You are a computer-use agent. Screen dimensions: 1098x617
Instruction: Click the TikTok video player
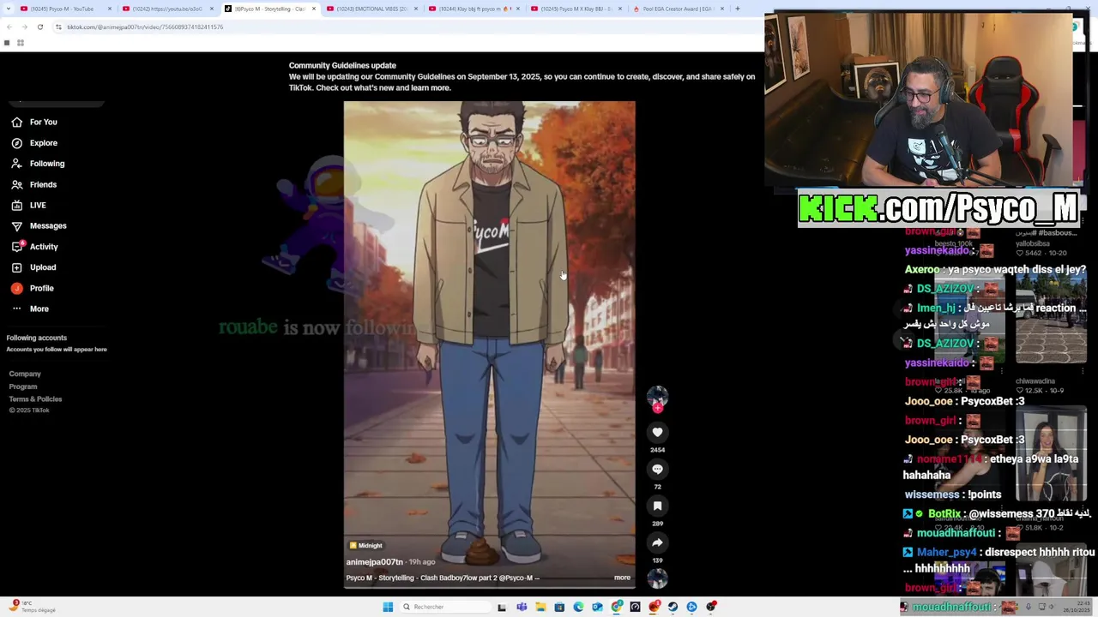(490, 343)
